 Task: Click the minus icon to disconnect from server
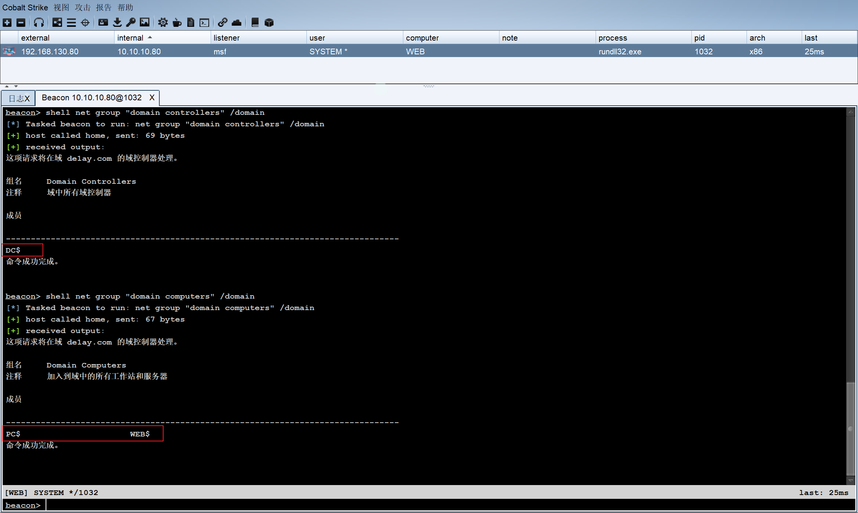(21, 23)
